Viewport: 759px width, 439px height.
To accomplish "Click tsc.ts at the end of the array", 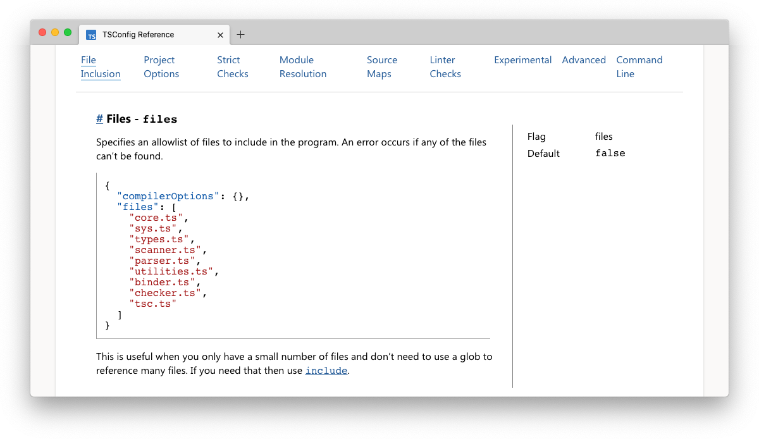I will 153,303.
